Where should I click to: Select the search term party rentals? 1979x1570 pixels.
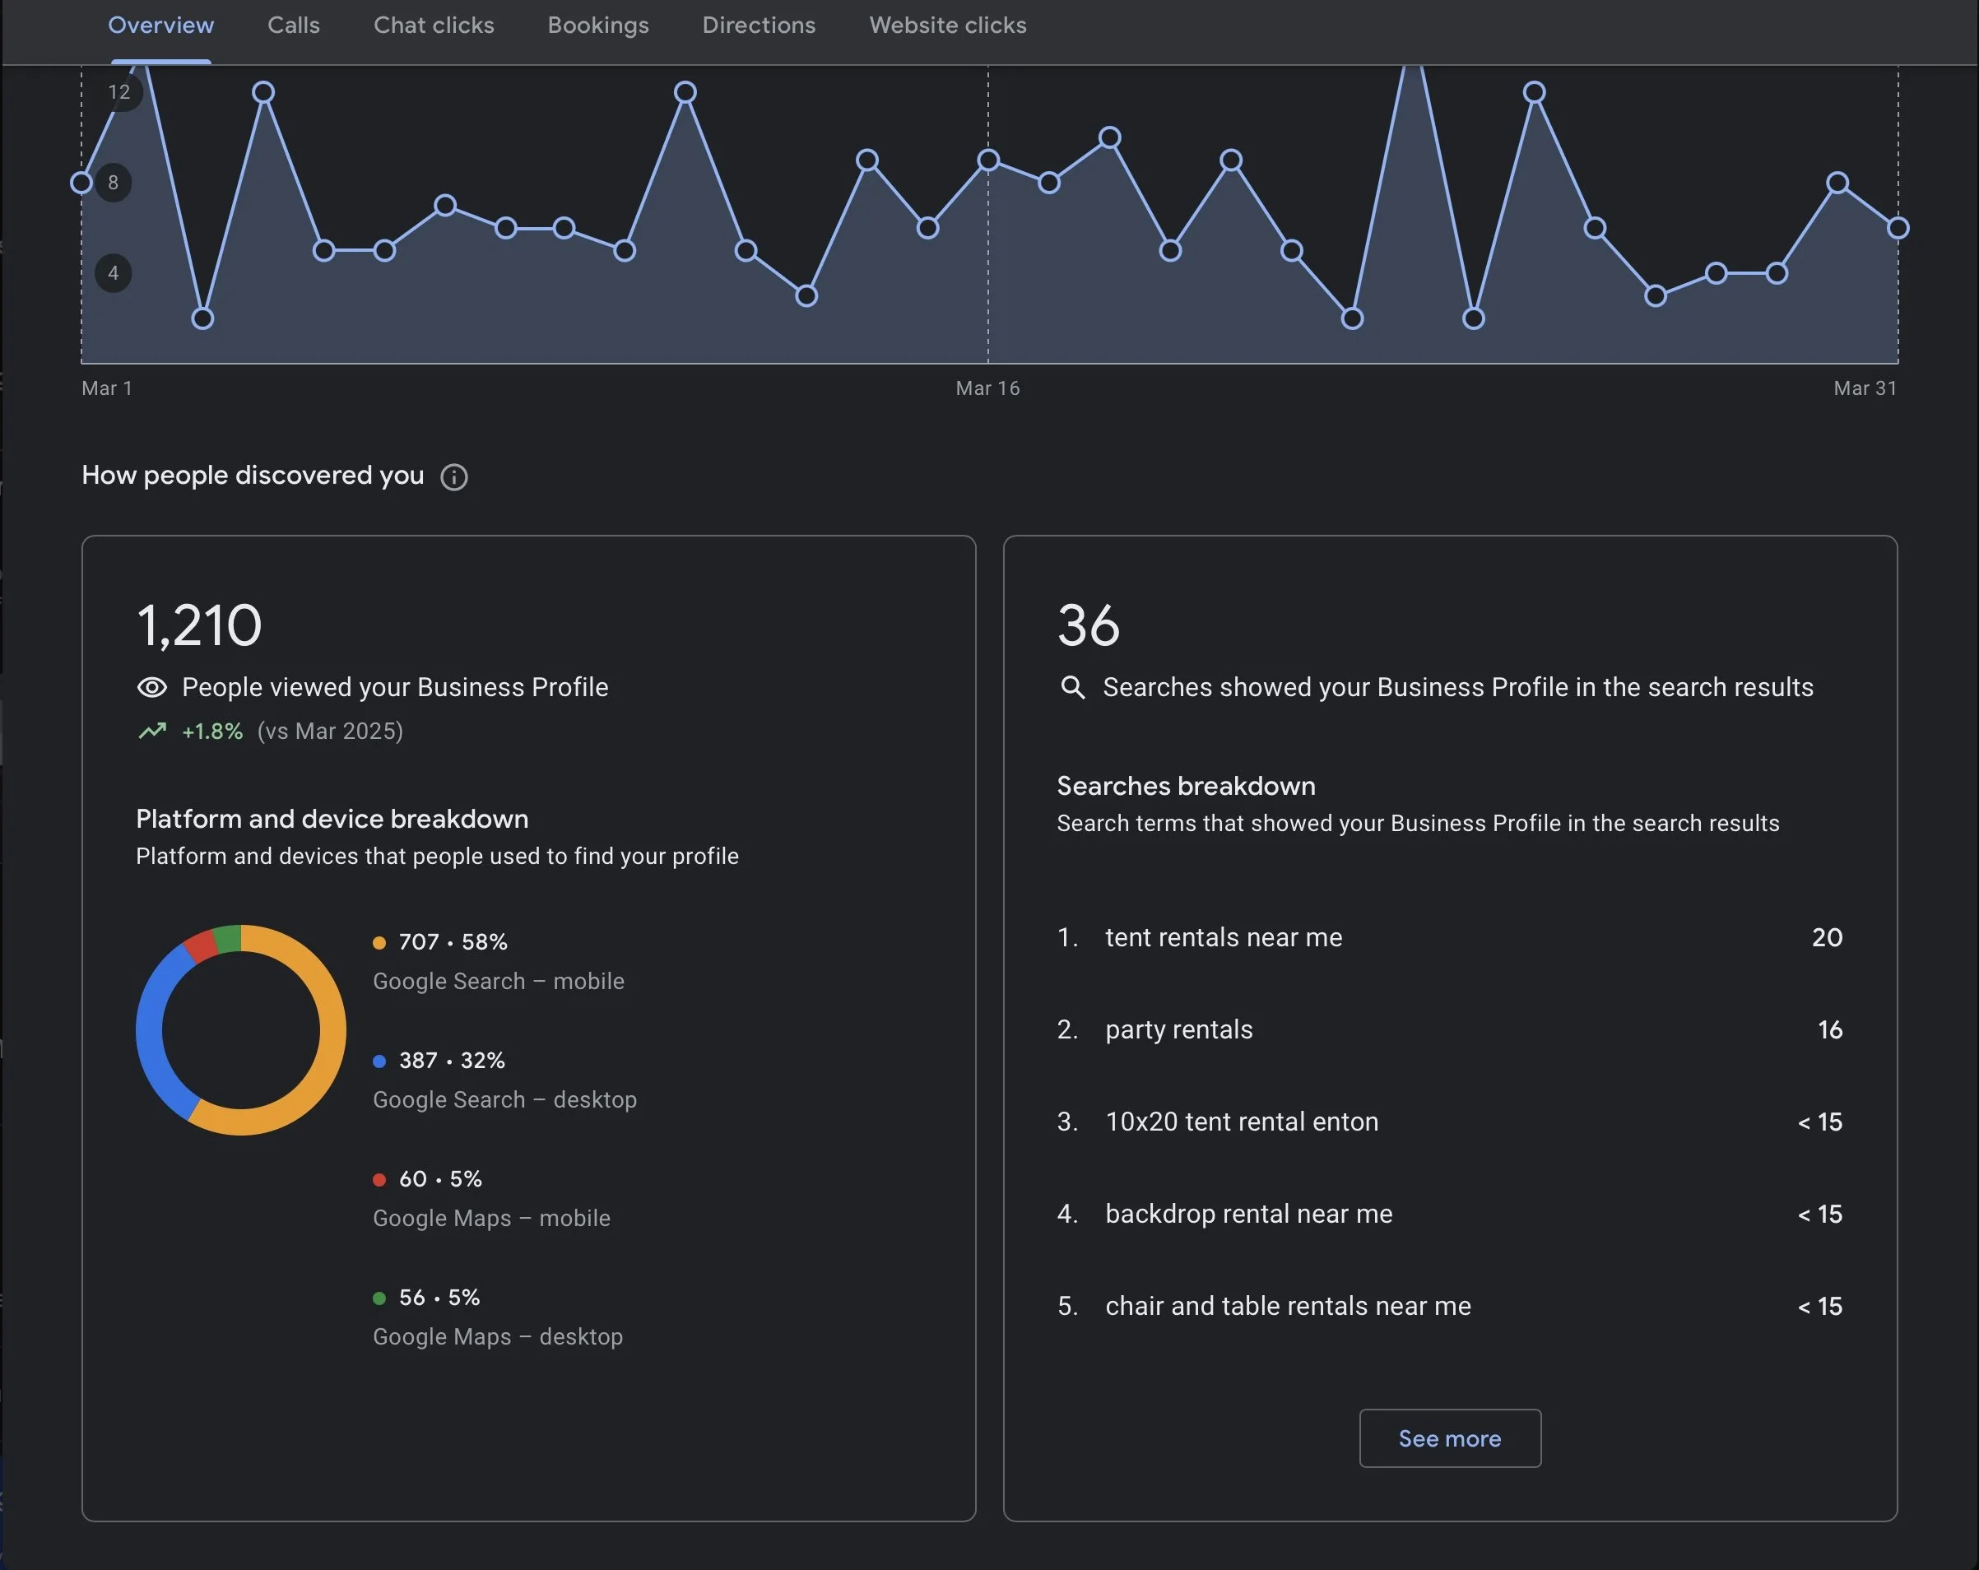coord(1178,1029)
